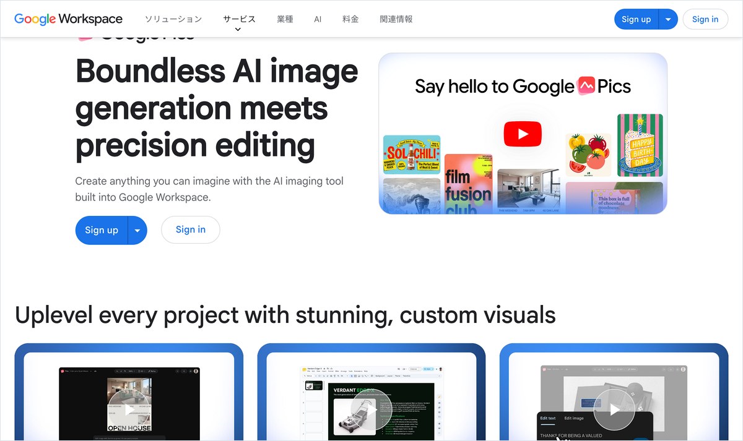This screenshot has width=743, height=441.
Task: Click the header Sign up button
Action: (x=637, y=19)
